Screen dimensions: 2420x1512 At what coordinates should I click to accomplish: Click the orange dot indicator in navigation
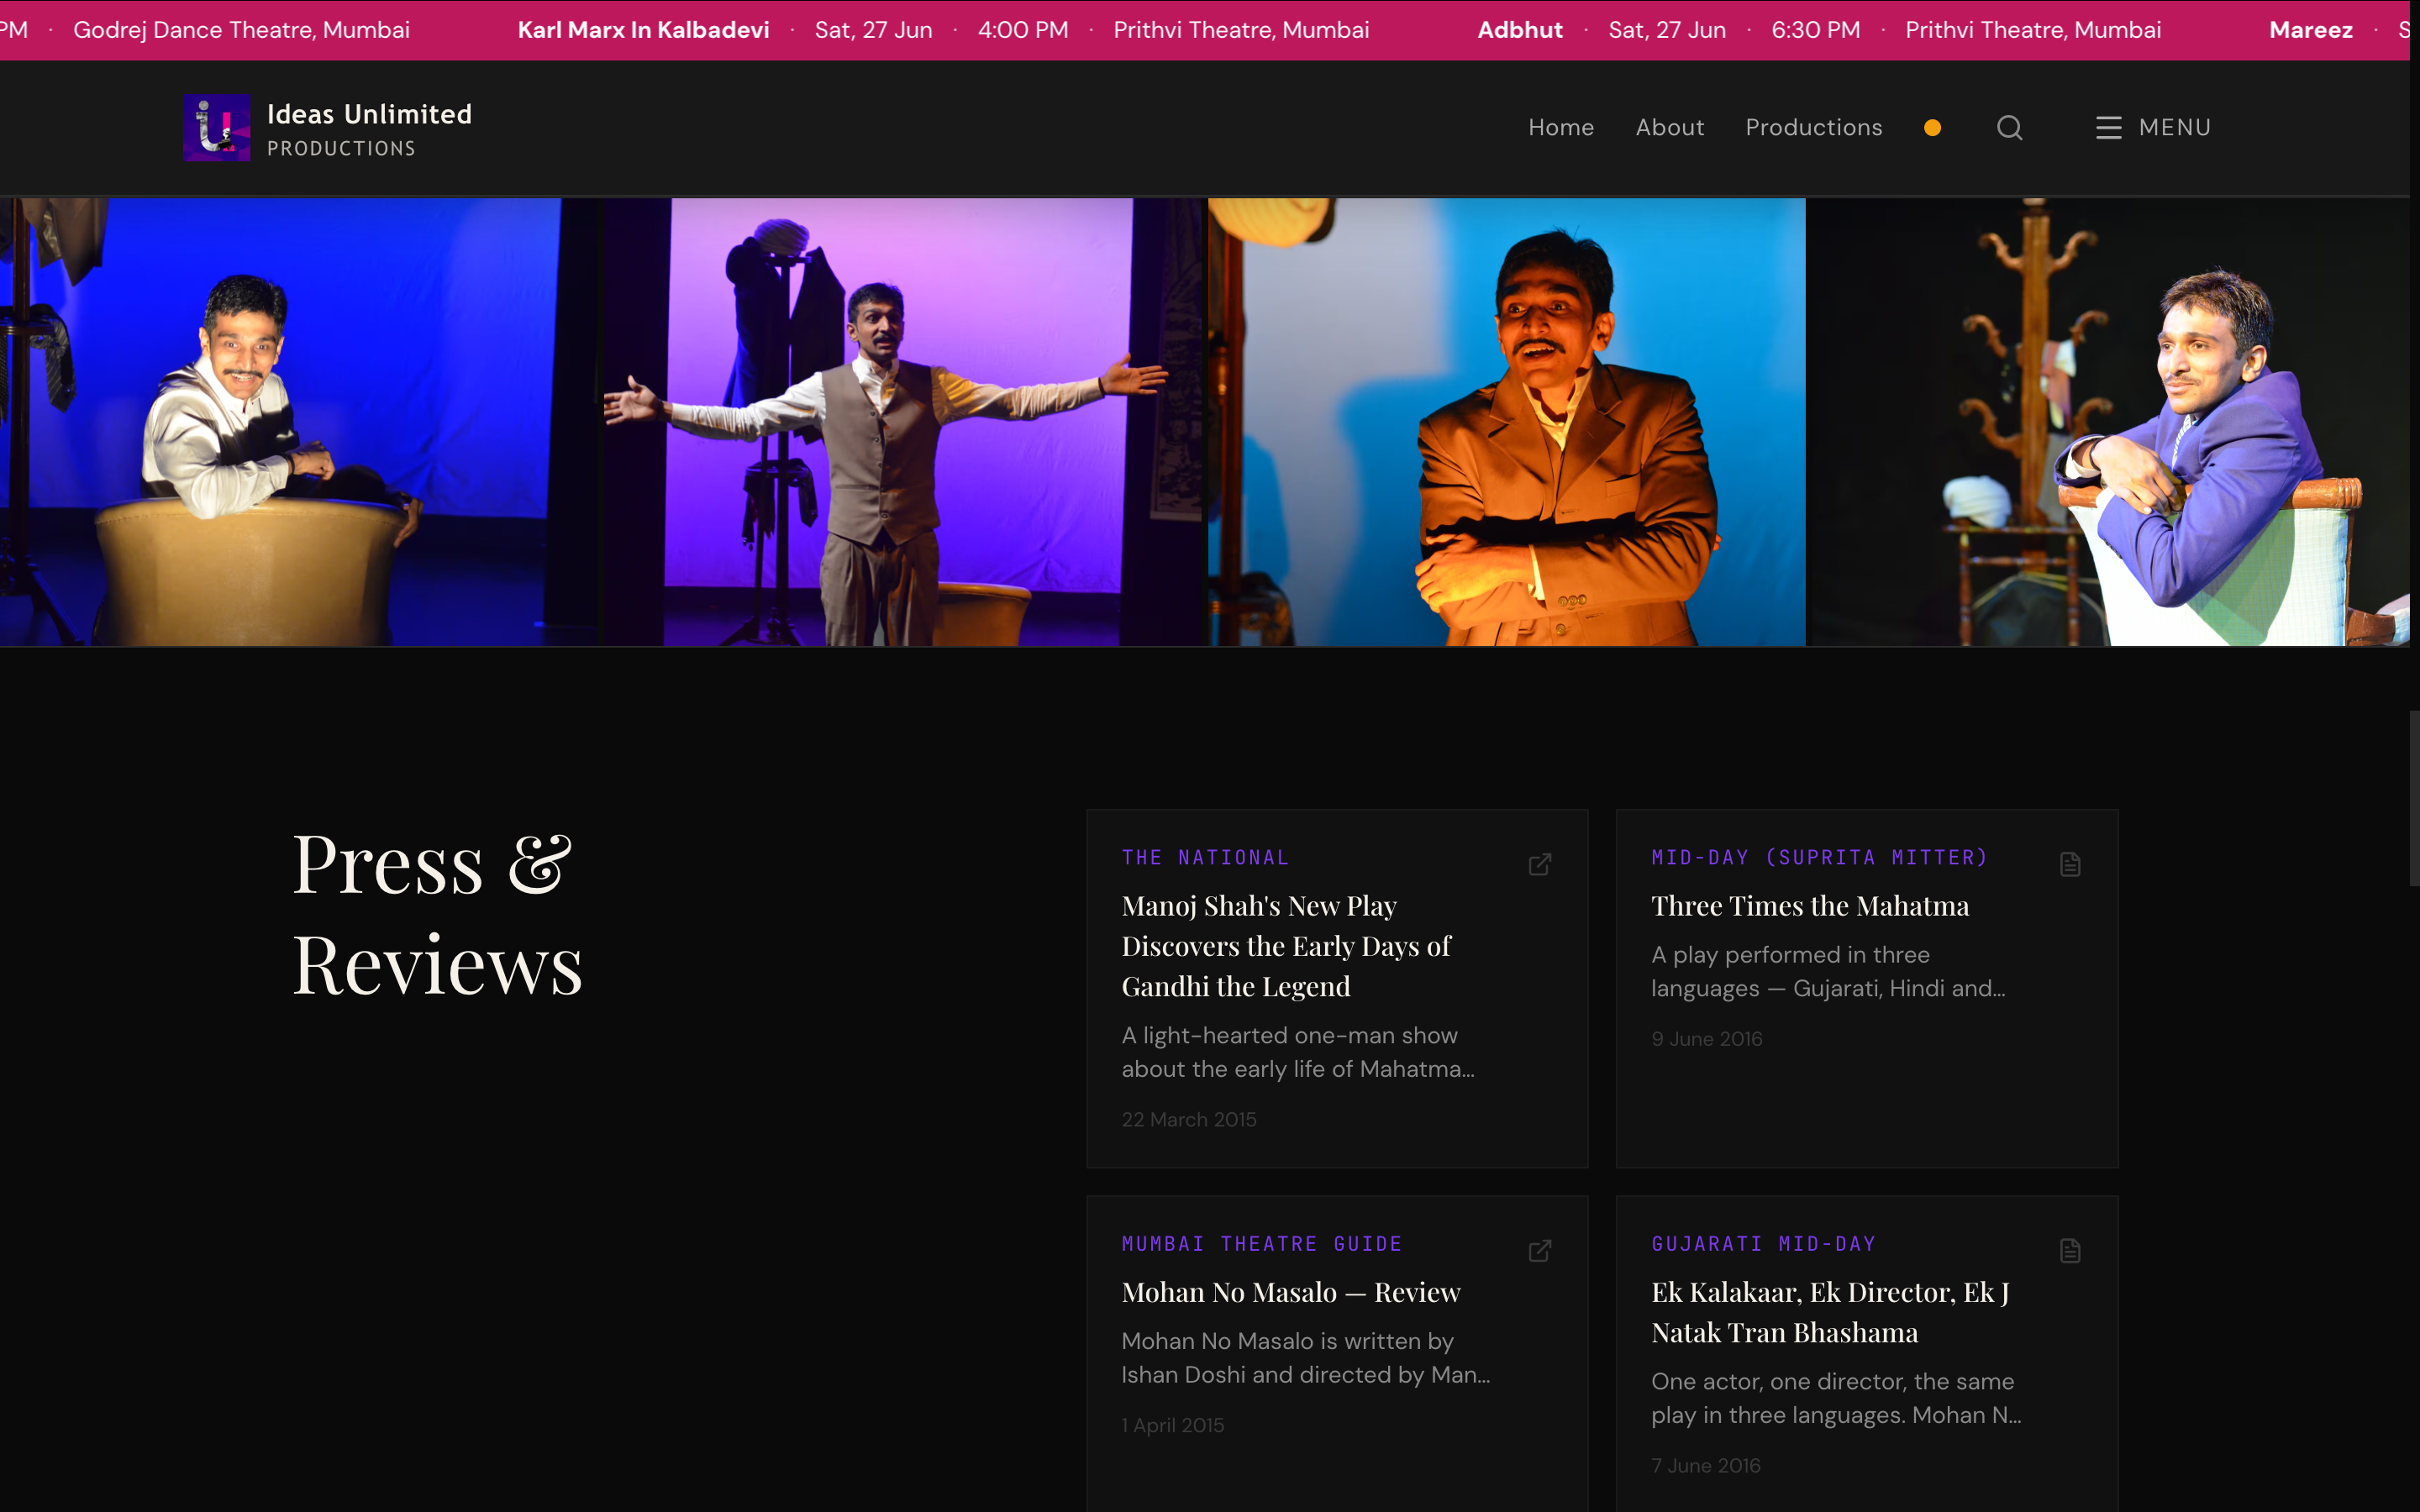[x=1932, y=128]
